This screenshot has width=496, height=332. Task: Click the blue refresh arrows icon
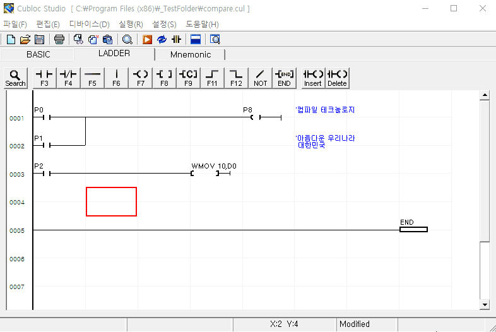[162, 39]
